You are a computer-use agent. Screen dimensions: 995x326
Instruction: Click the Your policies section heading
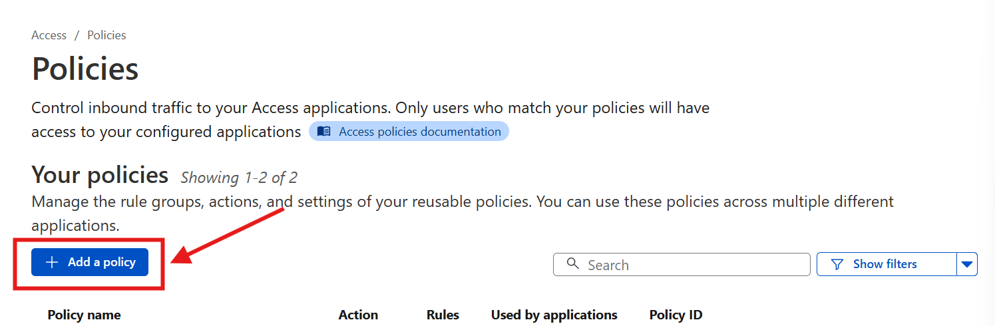pyautogui.click(x=100, y=175)
